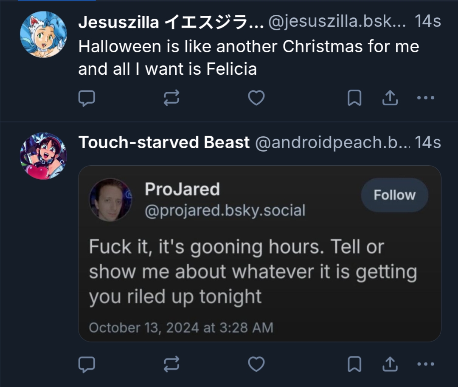458x387 pixels.
Task: Bookmark Touch-starved Beast's post
Action: coord(354,364)
